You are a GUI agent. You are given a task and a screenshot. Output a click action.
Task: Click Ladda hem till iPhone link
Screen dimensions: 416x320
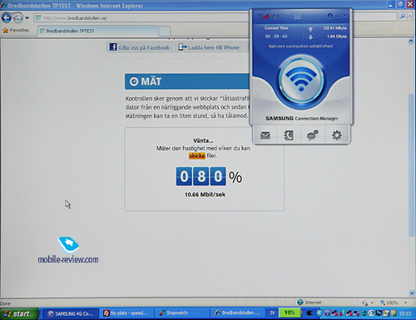point(209,47)
